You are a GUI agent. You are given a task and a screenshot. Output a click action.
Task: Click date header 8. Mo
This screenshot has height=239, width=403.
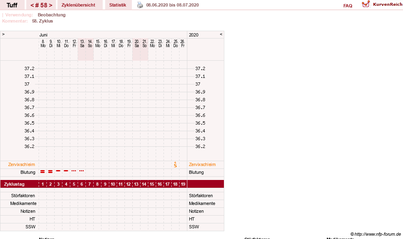coord(43,43)
